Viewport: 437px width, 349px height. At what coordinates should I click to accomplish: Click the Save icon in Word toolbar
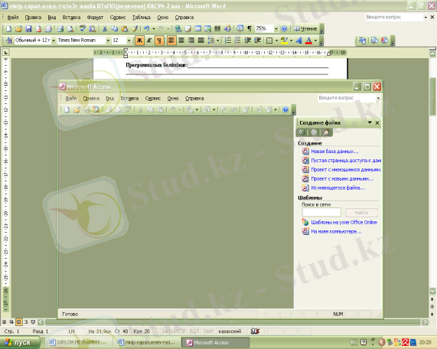[x=28, y=29]
